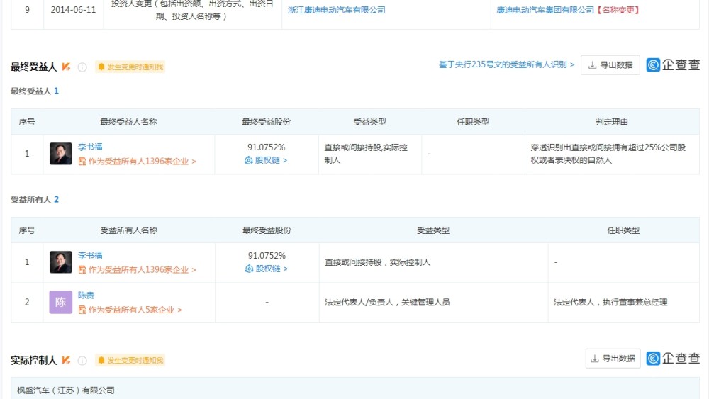Viewport: 709px width, 399px height.
Task: View 作为受益所有人1396家企业 in 受益所有人 table
Action: click(137, 270)
